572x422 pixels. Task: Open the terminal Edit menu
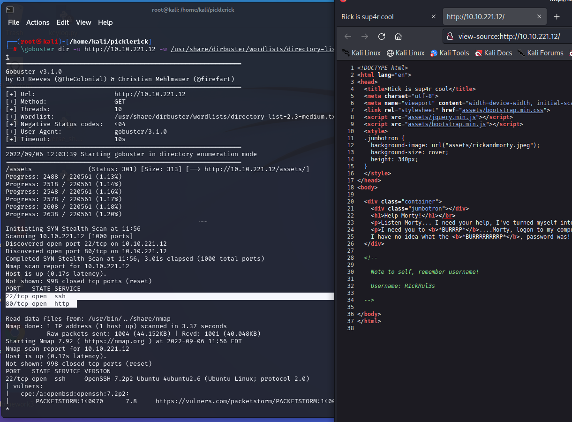pos(62,23)
